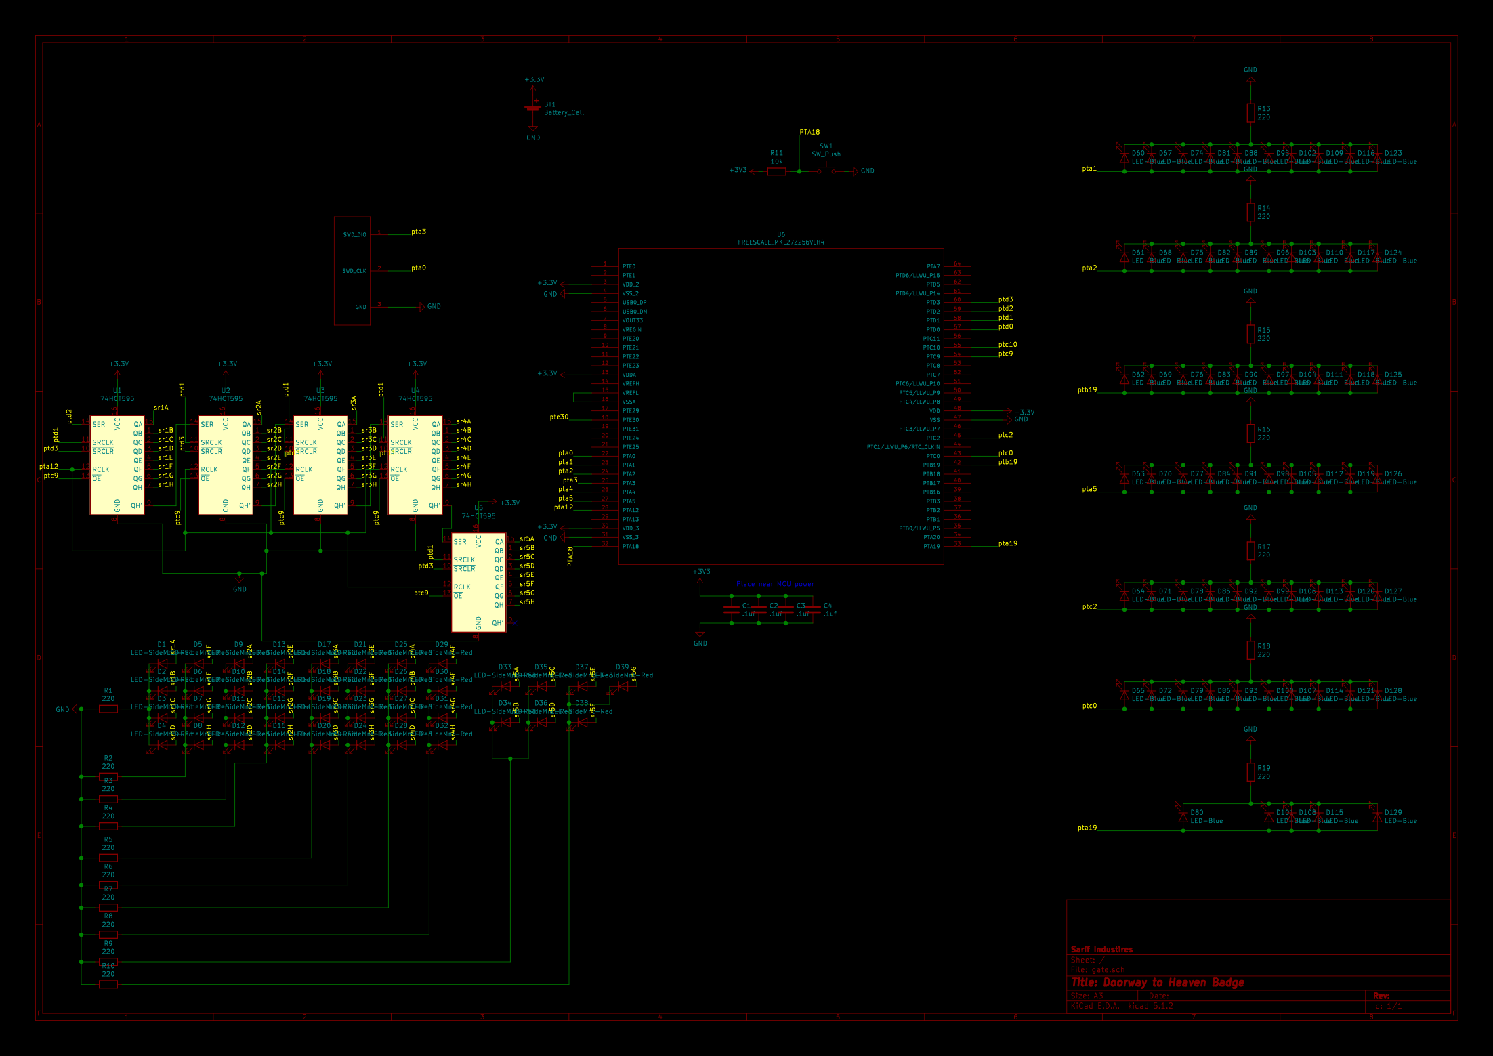Screen dimensions: 1493x1056
Task: Select the pta3 net label near SWD_DIO
Action: click(419, 232)
